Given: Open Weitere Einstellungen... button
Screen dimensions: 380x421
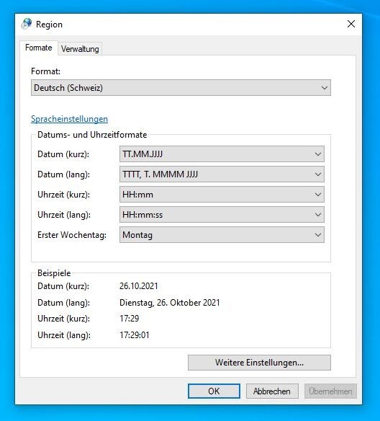Looking at the screenshot, I should tap(259, 363).
